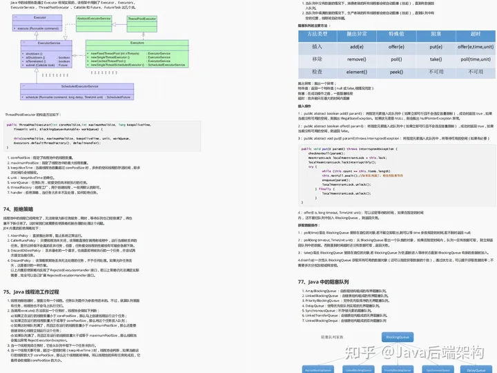The height and width of the screenshot is (373, 497).
Task: Click the ArrayBlockingQueue diagram node
Action: (318, 370)
